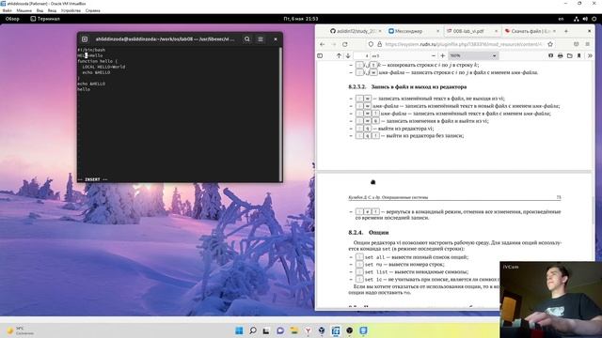Go to previous PDF page arrow
This screenshot has width=602, height=338.
339,56
